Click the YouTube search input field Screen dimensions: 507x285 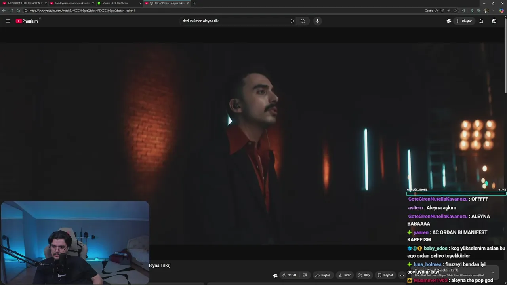236,21
